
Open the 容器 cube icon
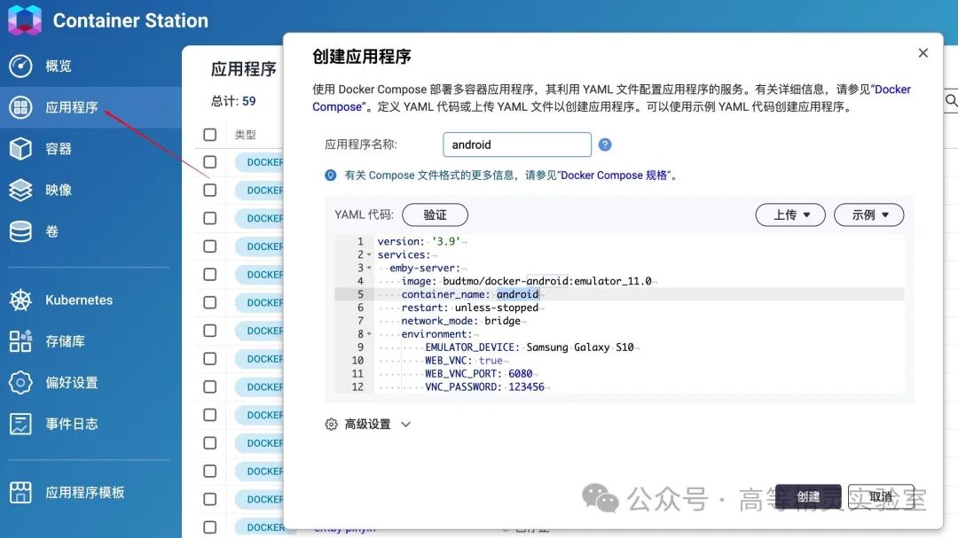coord(20,149)
